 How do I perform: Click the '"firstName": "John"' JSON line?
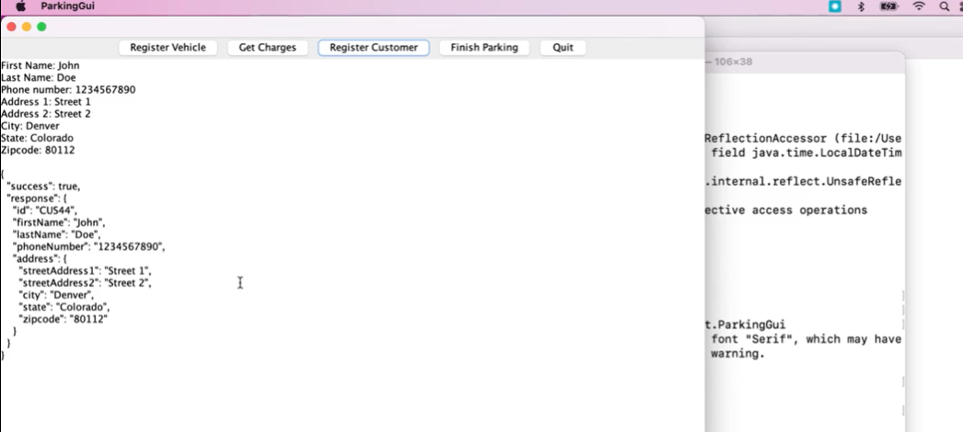[59, 222]
